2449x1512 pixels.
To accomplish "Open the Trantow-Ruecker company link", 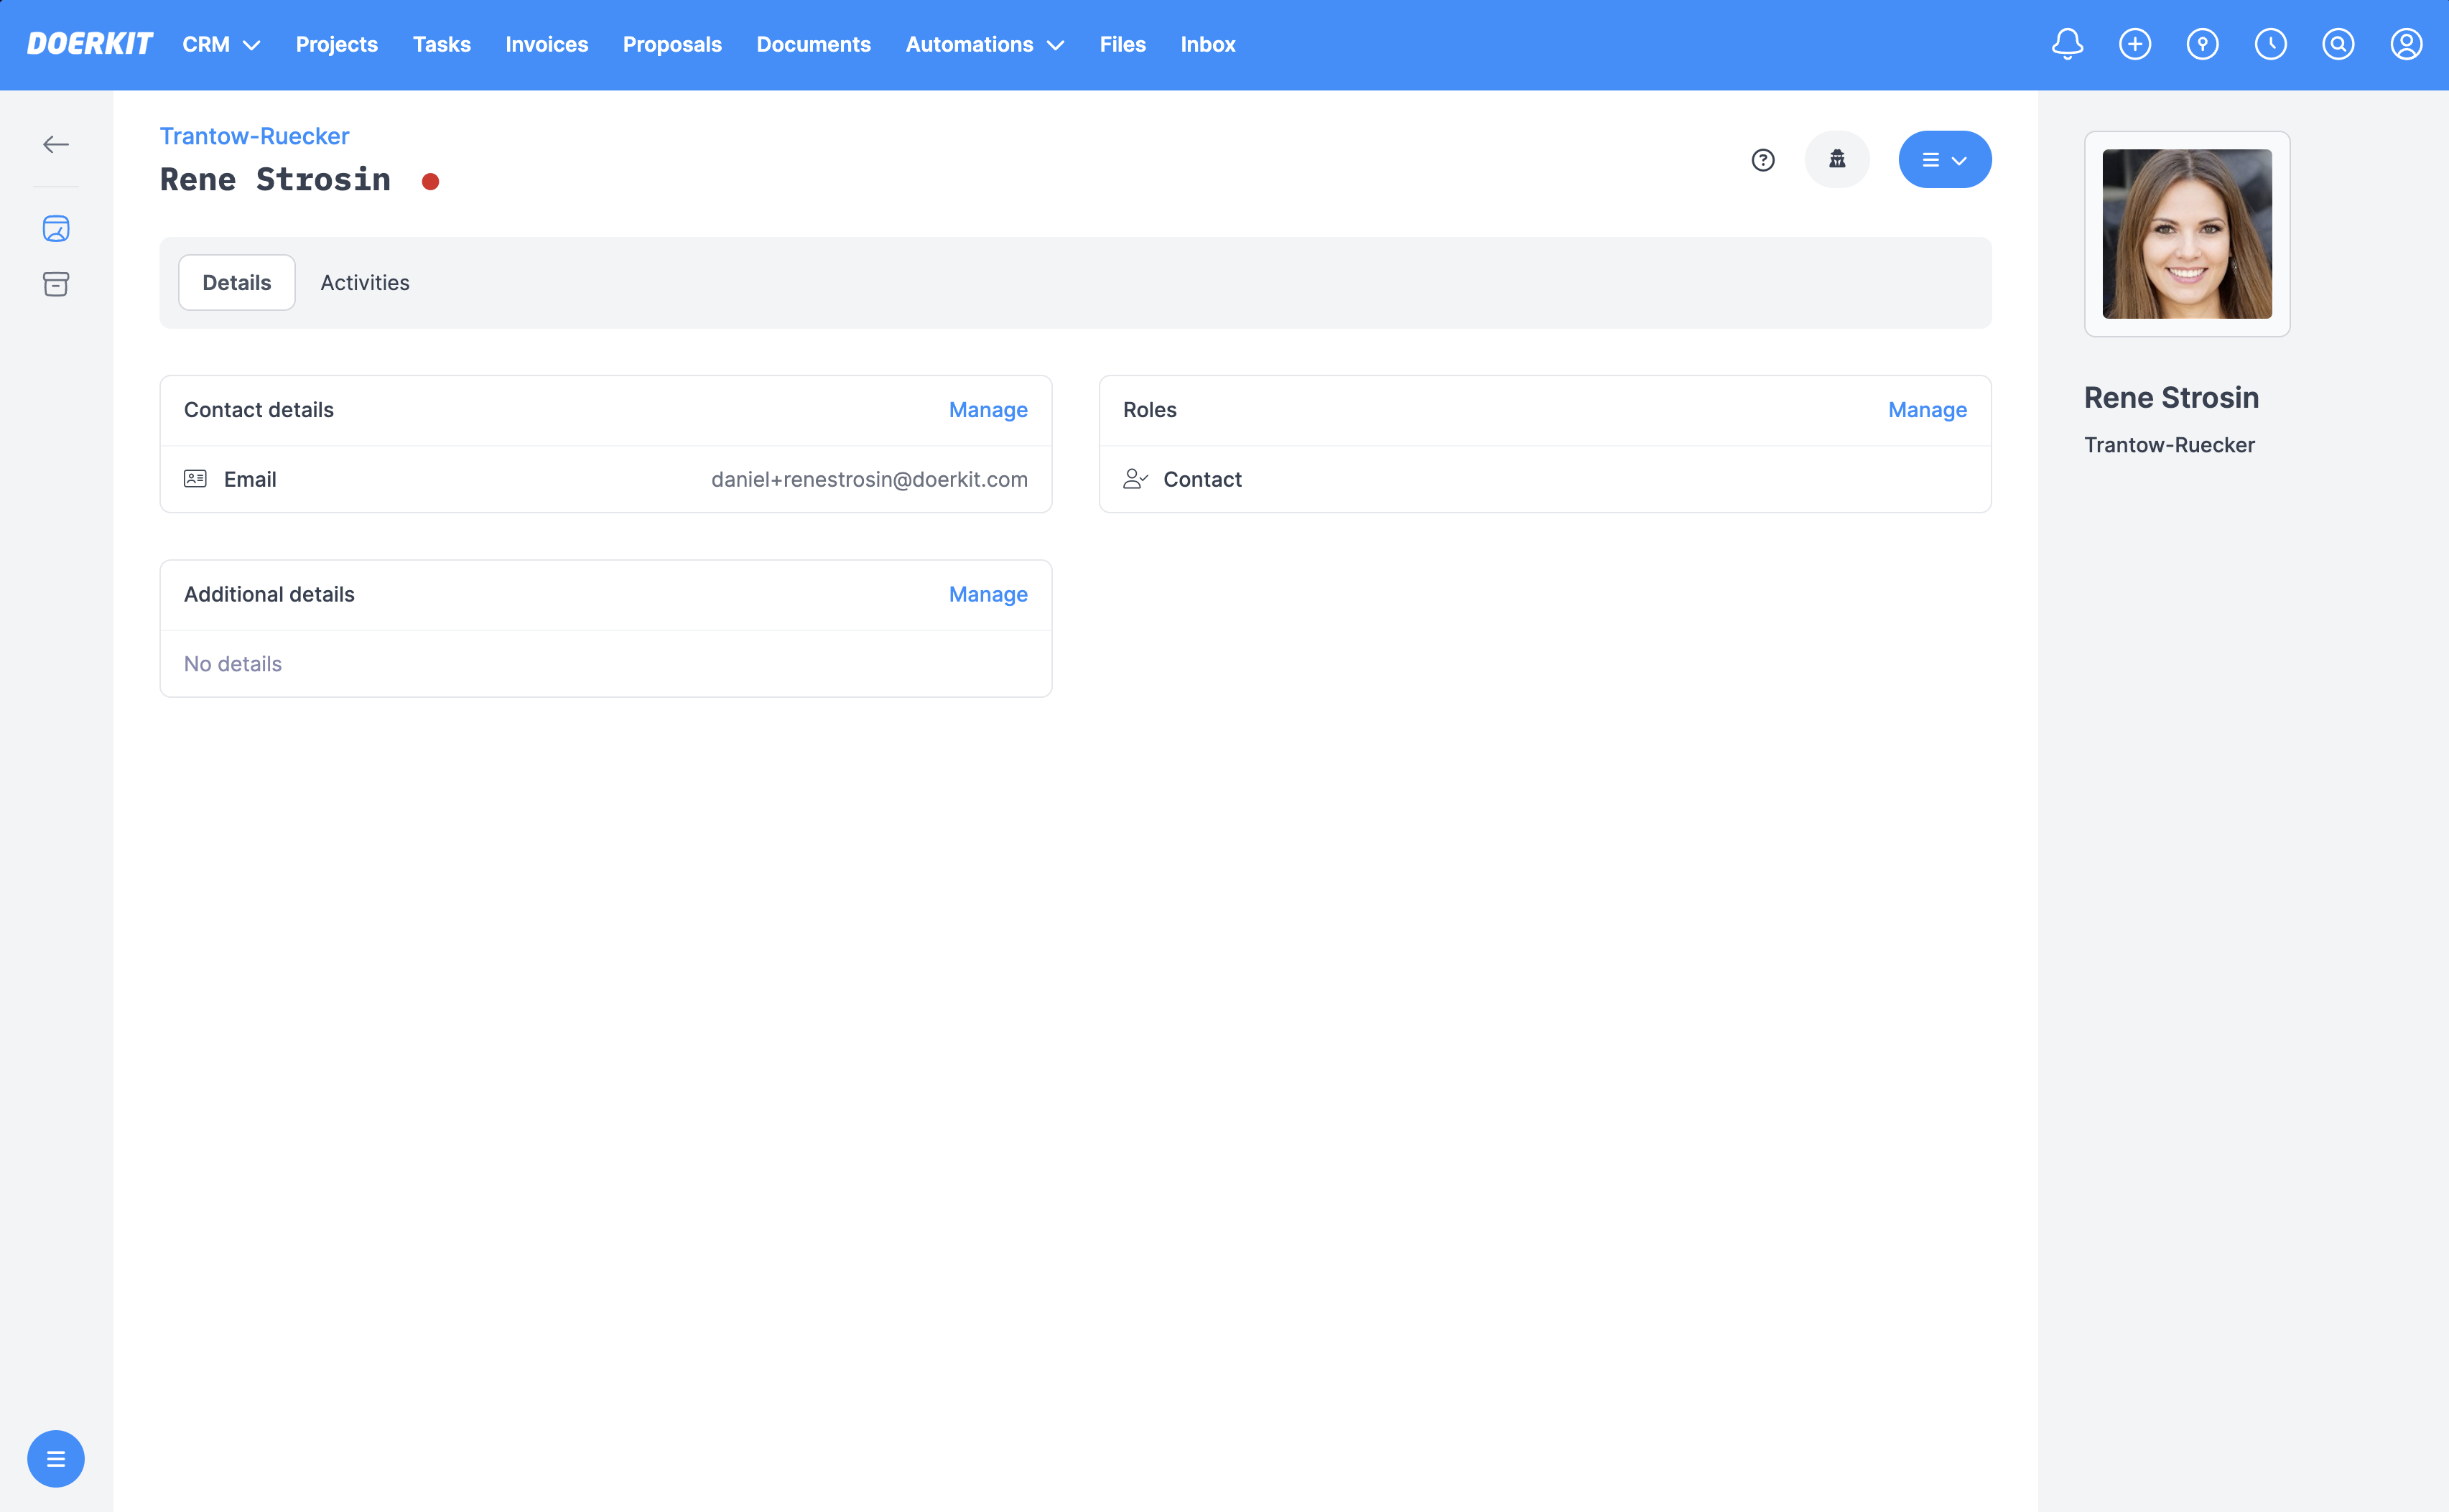I will point(254,136).
